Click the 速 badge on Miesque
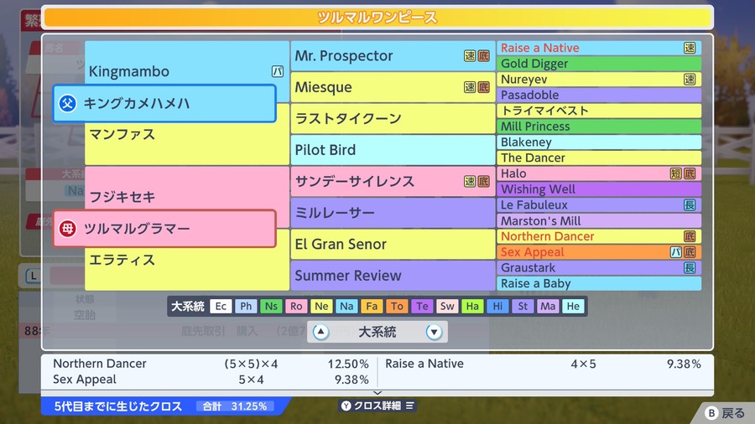The height and width of the screenshot is (424, 755). (x=470, y=87)
